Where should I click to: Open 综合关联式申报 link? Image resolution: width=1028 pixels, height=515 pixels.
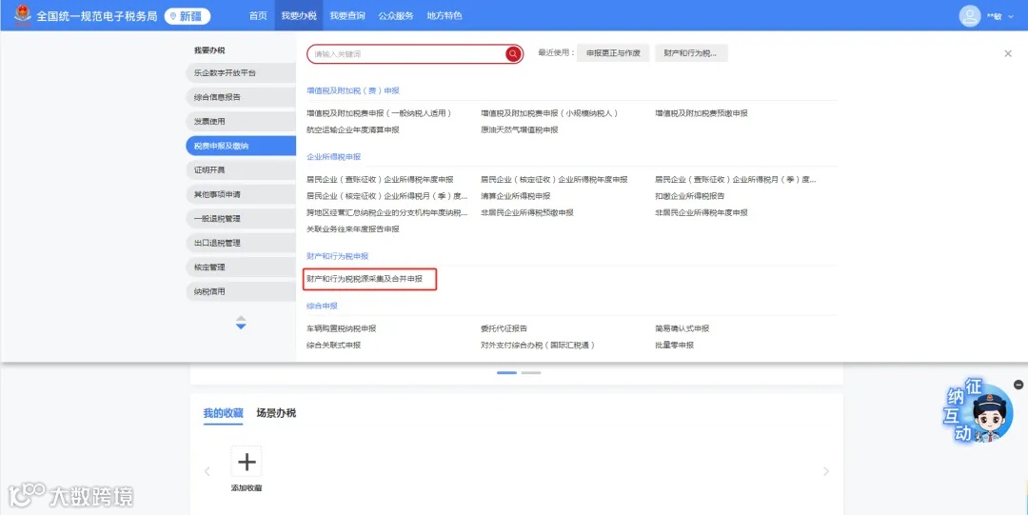coord(333,346)
